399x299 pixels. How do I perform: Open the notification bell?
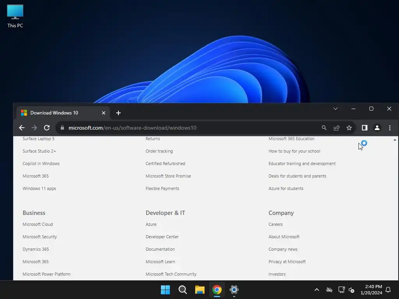(x=388, y=290)
